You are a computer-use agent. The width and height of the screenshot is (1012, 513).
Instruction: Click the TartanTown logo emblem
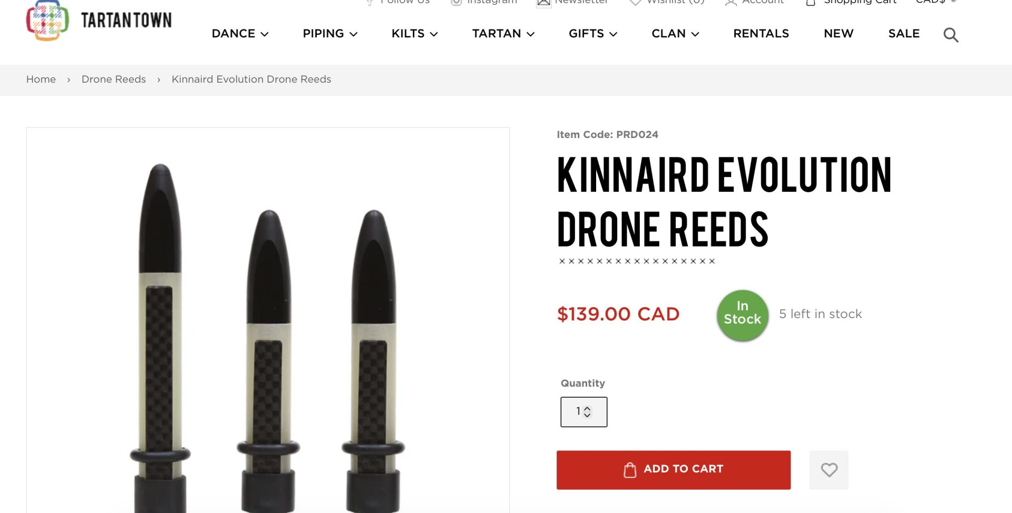point(47,21)
